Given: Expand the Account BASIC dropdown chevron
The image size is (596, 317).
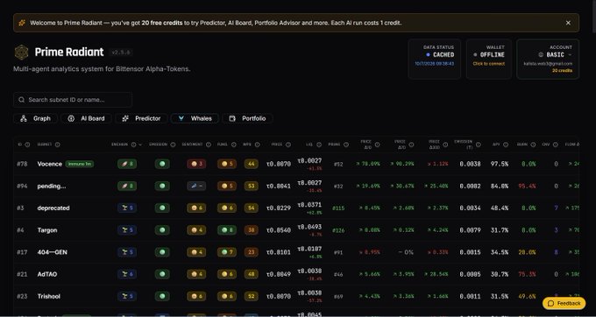Looking at the screenshot, I should click(570, 54).
